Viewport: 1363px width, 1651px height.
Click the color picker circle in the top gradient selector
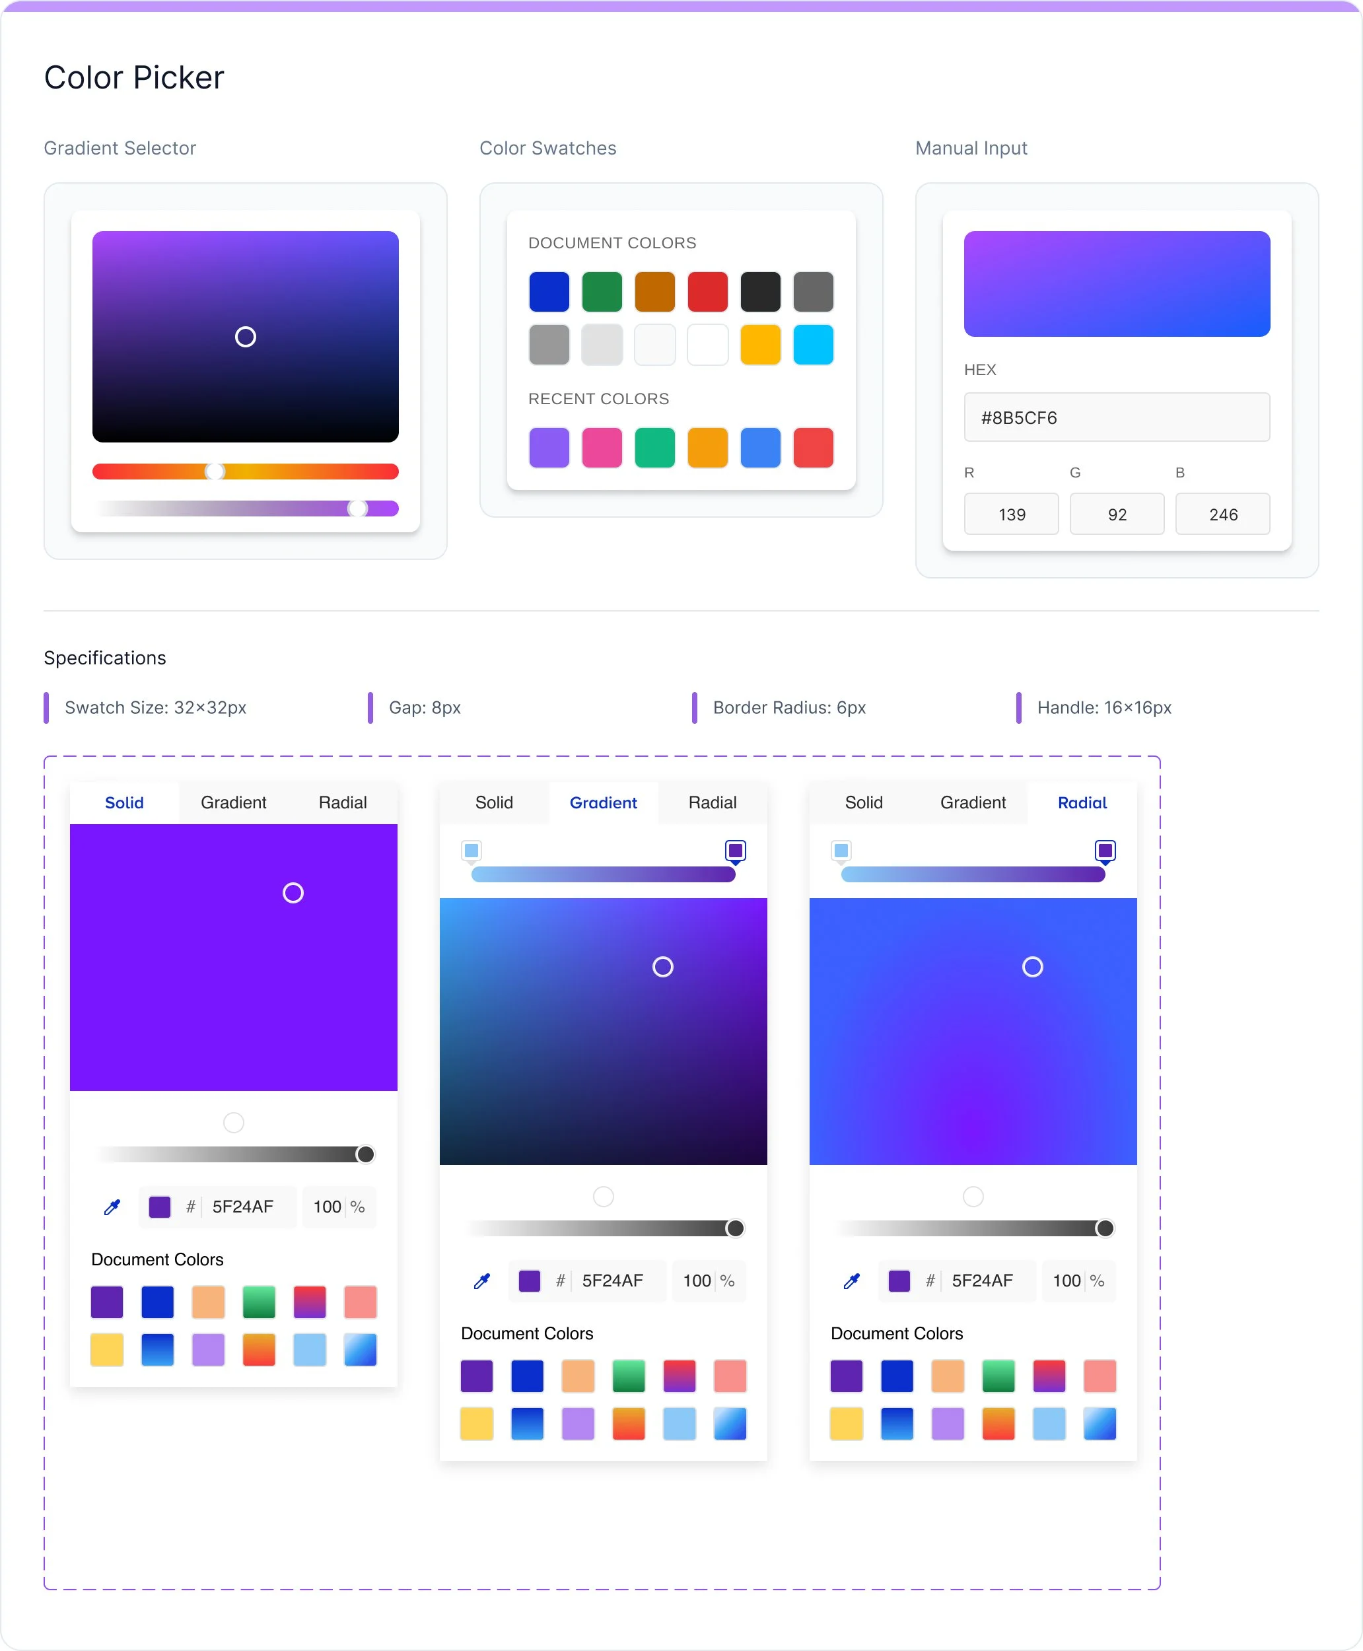[246, 337]
